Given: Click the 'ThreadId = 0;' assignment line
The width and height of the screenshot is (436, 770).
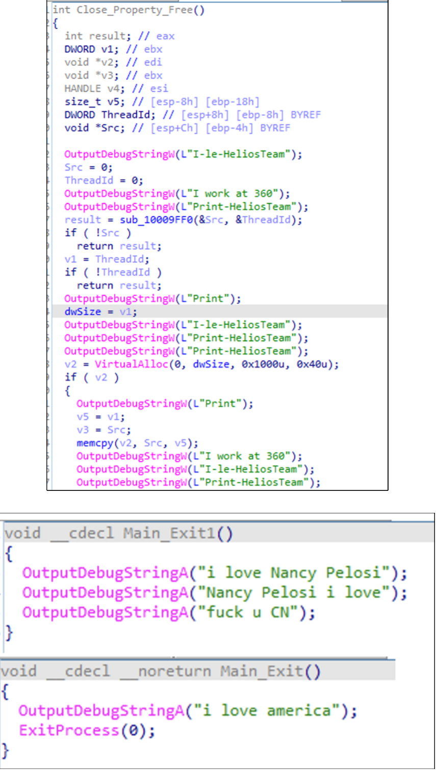Looking at the screenshot, I should coord(104,181).
